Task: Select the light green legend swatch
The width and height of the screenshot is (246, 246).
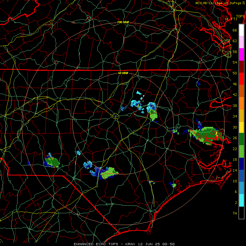Action: click(241, 151)
